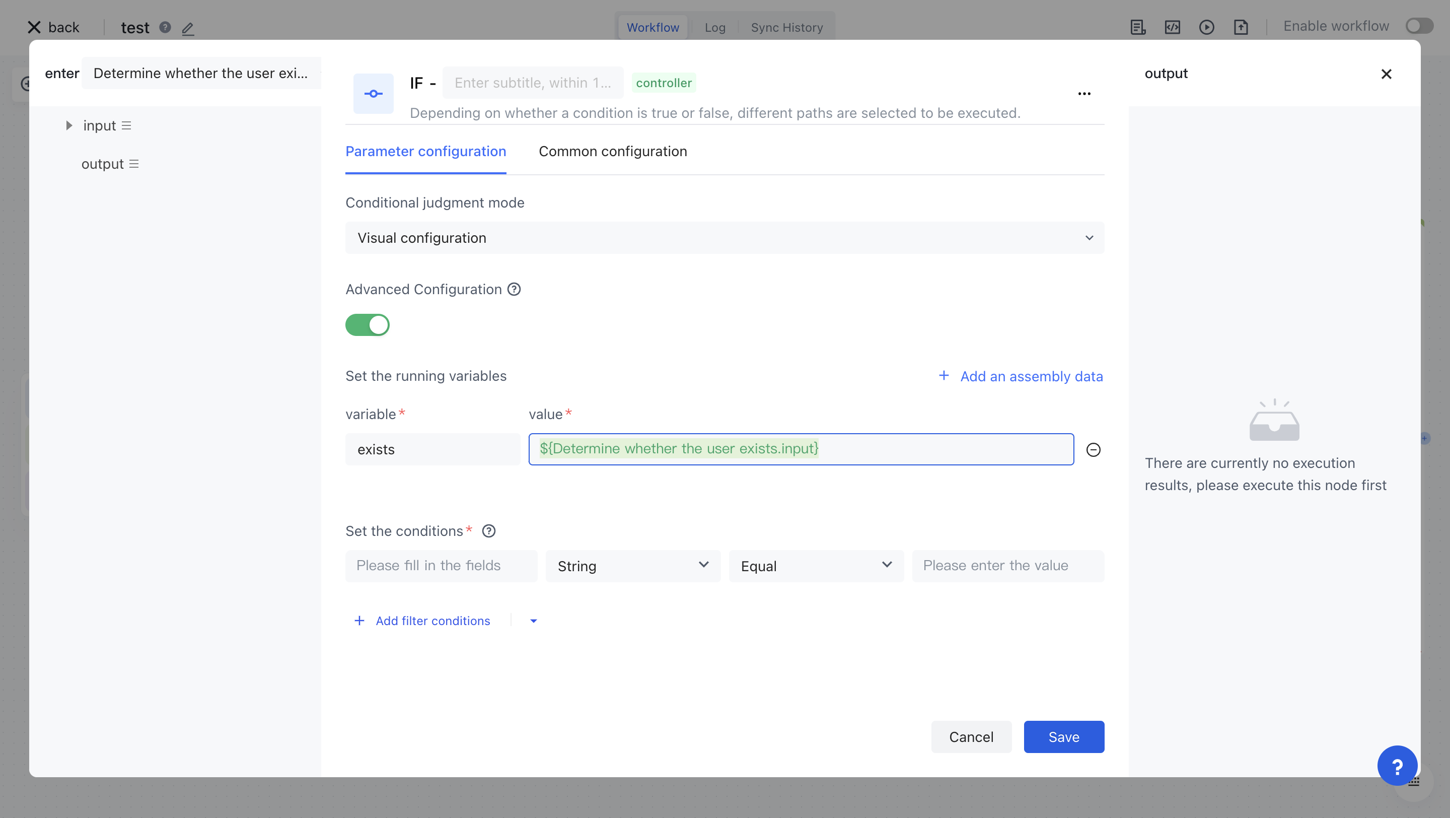
Task: Click the IF node connector icon
Action: tap(373, 94)
